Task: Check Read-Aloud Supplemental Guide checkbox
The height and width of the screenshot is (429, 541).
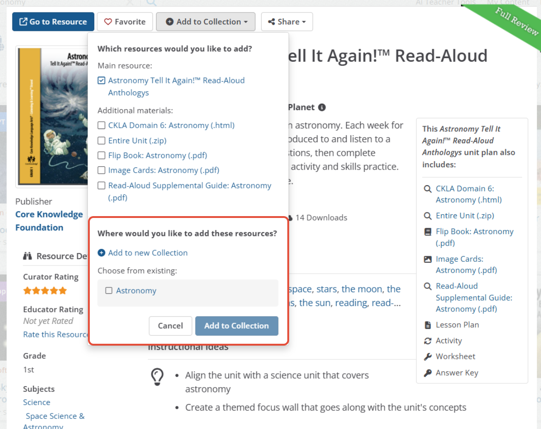Action: pos(101,186)
